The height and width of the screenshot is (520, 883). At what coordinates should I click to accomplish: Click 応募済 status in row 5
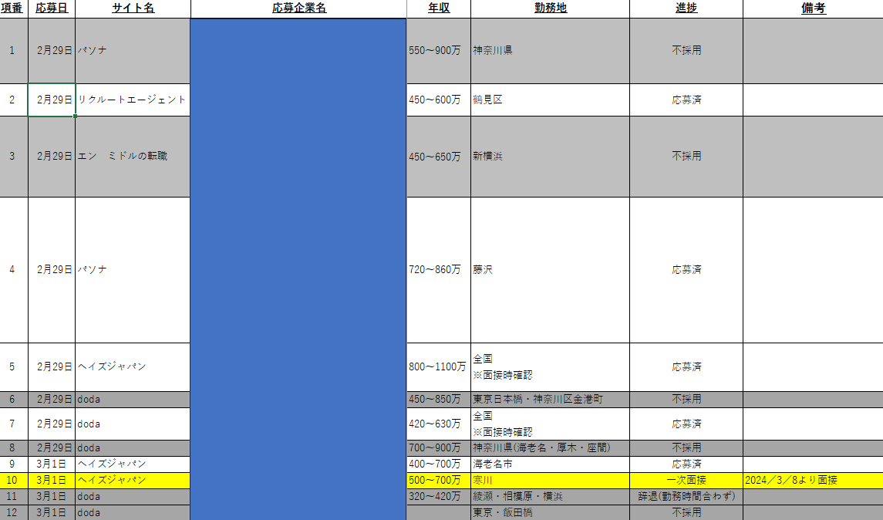pos(686,366)
